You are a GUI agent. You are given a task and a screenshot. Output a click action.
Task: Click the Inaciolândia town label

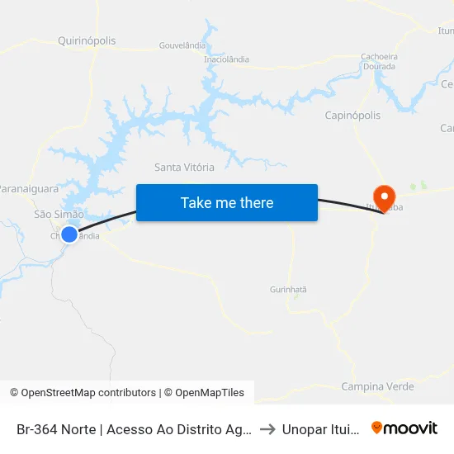(x=226, y=59)
